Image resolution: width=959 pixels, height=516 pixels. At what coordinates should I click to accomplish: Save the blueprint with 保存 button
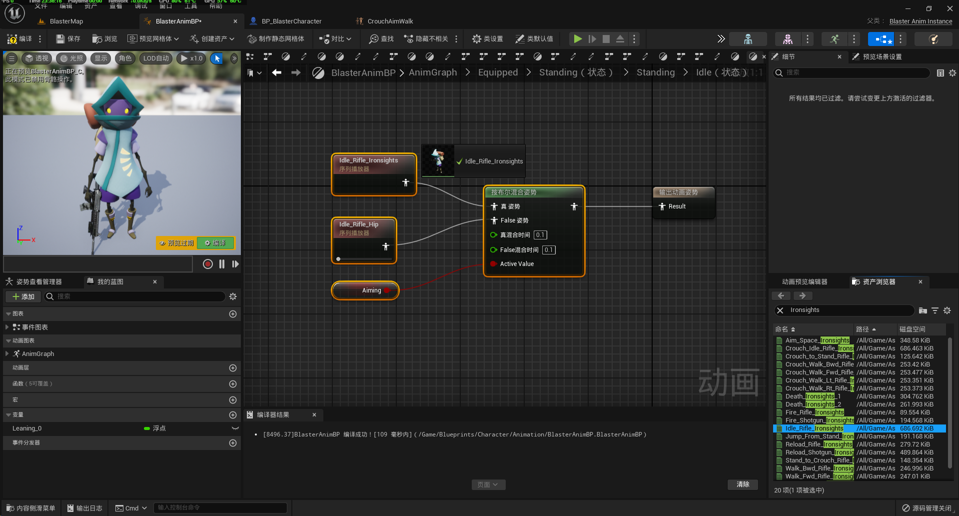[x=68, y=38]
